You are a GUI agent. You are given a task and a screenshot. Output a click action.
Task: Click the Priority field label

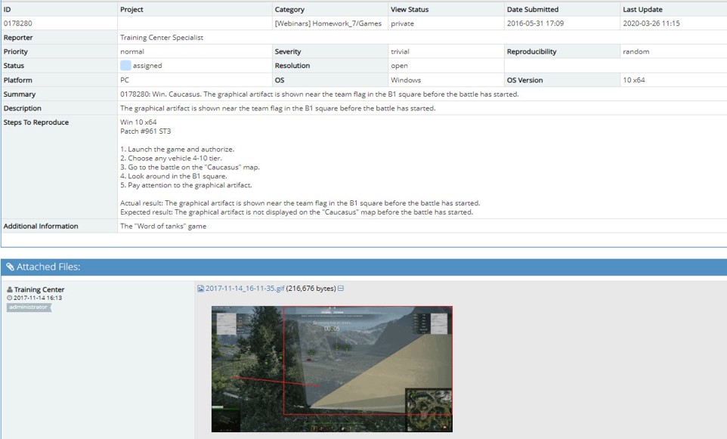(x=16, y=51)
